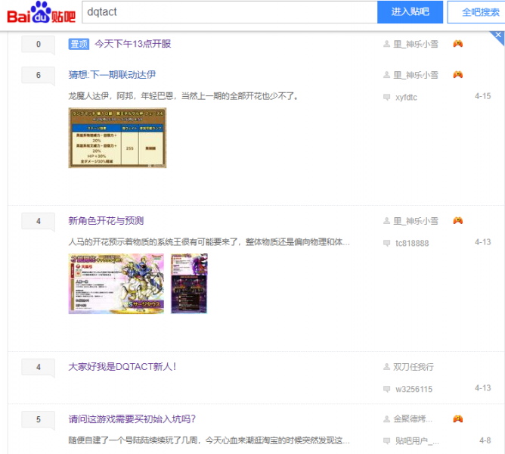Image resolution: width=505 pixels, height=454 pixels.
Task: Click badge icon beside 猜想 post author
Action: click(x=458, y=74)
